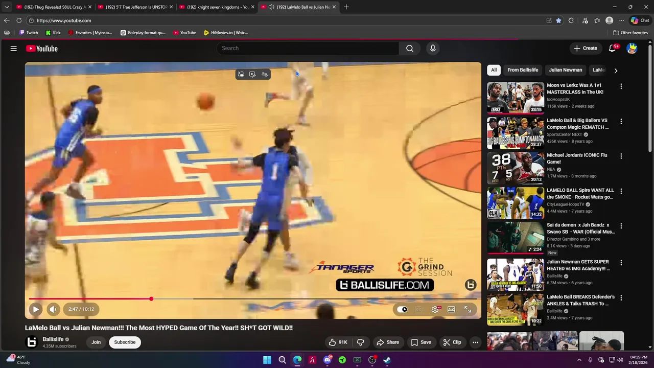The image size is (654, 368).
Task: Select the All filter chip
Action: click(494, 70)
